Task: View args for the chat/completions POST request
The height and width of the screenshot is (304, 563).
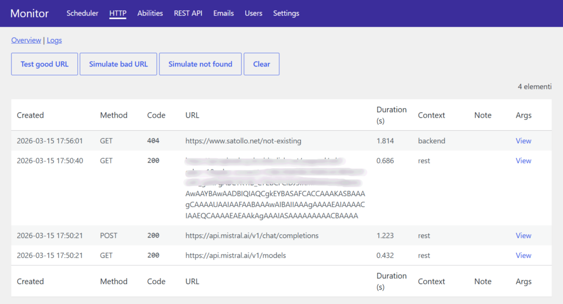Action: pos(523,235)
